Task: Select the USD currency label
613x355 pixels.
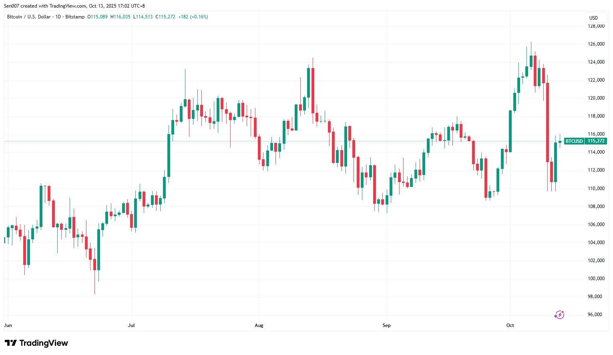Action: point(593,18)
